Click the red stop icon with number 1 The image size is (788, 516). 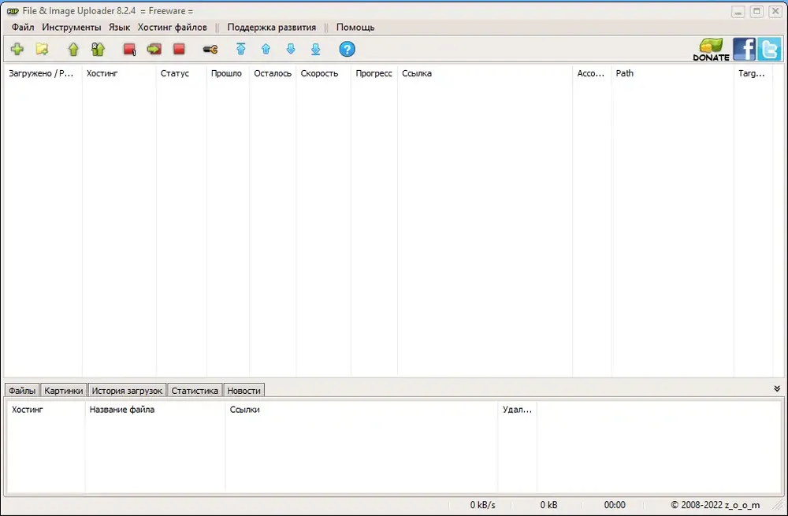click(x=130, y=49)
